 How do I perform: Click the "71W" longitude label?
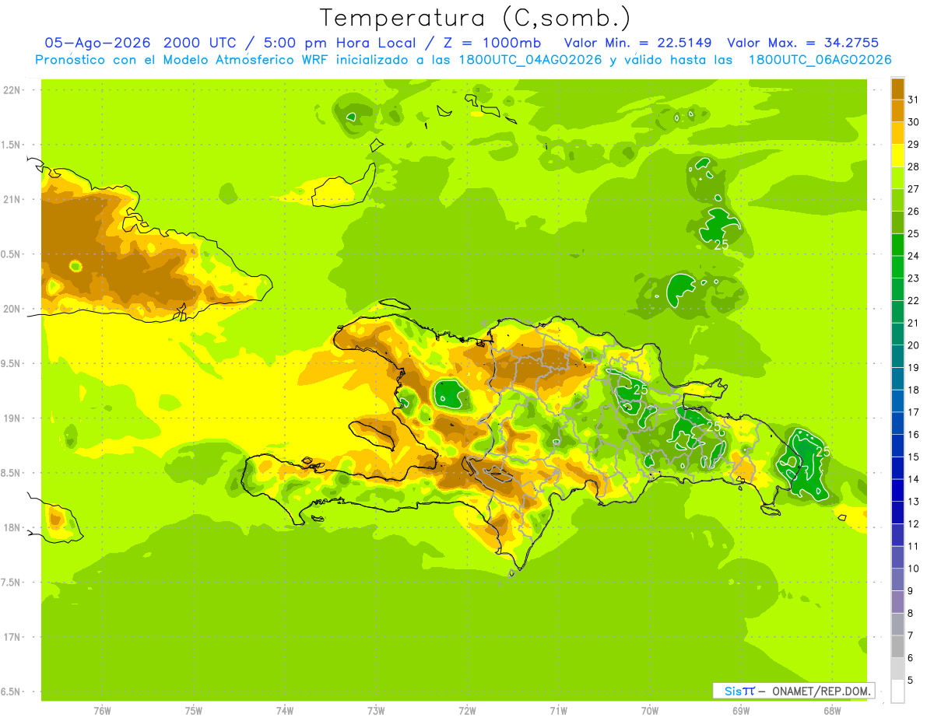point(558,710)
